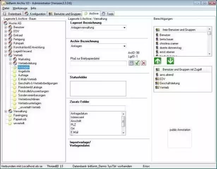Screen dimensions: 217x169
Task: Select Konstruktion&Entwicklung node
Action: point(29,47)
